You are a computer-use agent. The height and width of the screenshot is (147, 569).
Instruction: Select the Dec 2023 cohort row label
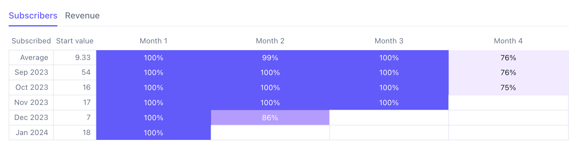[31, 118]
